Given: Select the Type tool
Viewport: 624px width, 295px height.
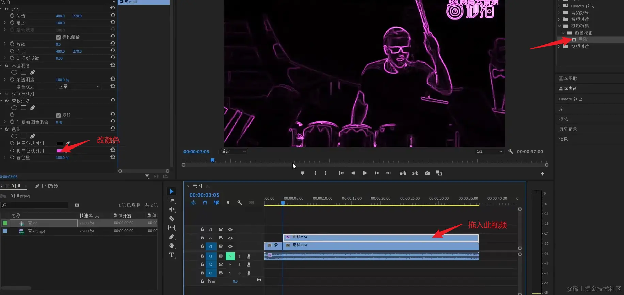Looking at the screenshot, I should 172,255.
